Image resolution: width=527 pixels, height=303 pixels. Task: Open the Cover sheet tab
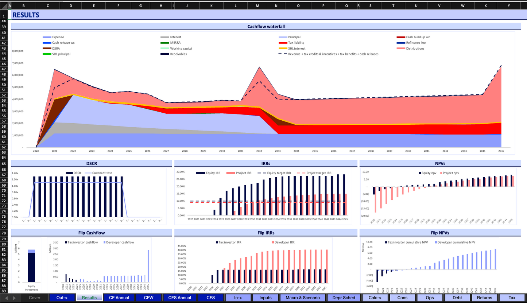coord(35,298)
